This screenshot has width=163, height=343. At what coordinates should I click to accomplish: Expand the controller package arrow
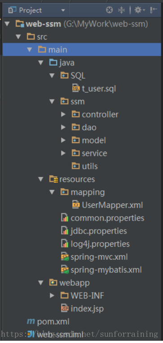pos(63,114)
